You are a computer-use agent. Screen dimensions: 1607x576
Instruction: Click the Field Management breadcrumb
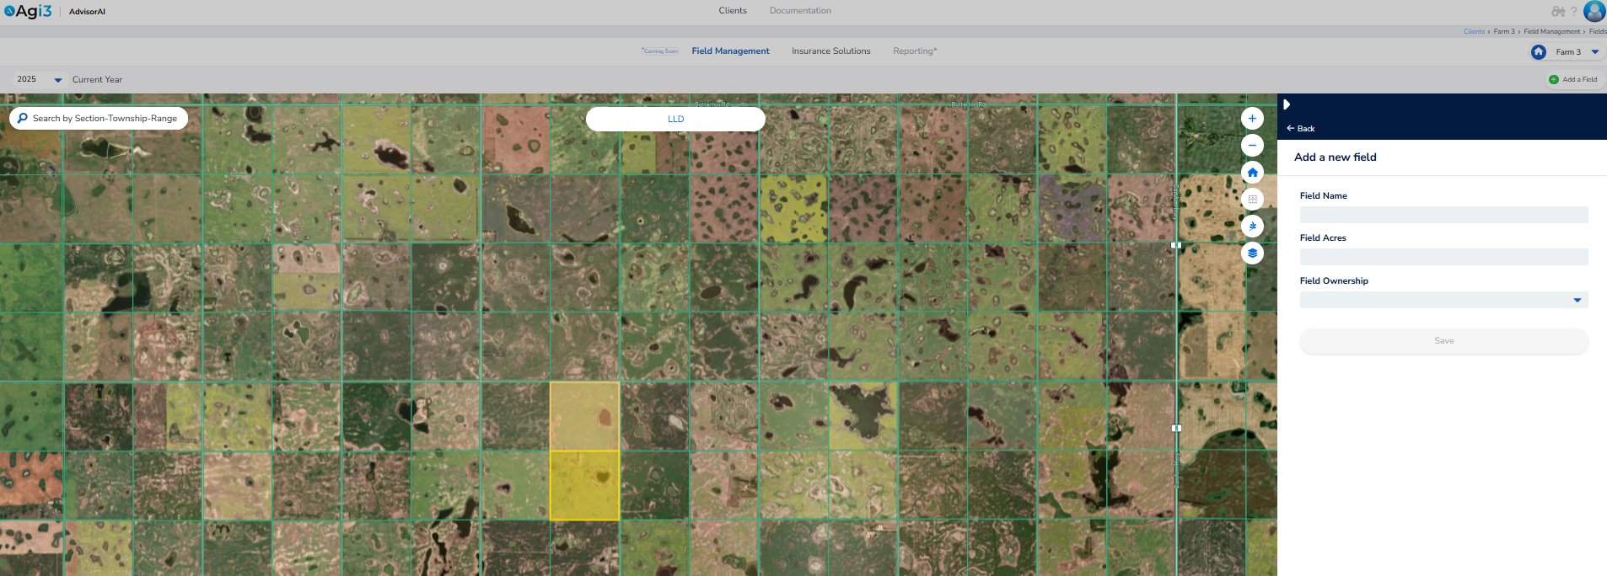point(1551,32)
